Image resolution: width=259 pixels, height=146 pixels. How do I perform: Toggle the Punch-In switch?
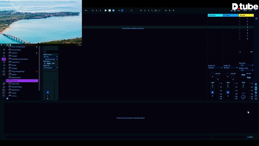coord(152,11)
